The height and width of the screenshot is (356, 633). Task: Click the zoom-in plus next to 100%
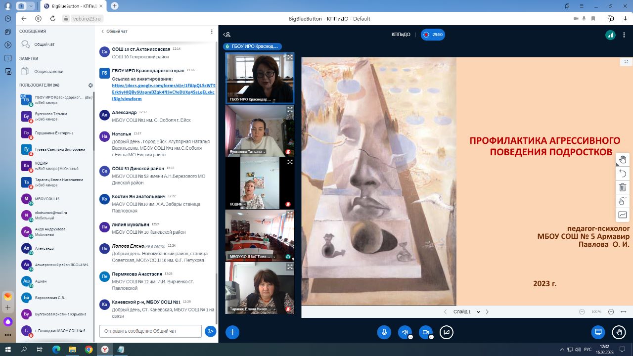coord(611,312)
